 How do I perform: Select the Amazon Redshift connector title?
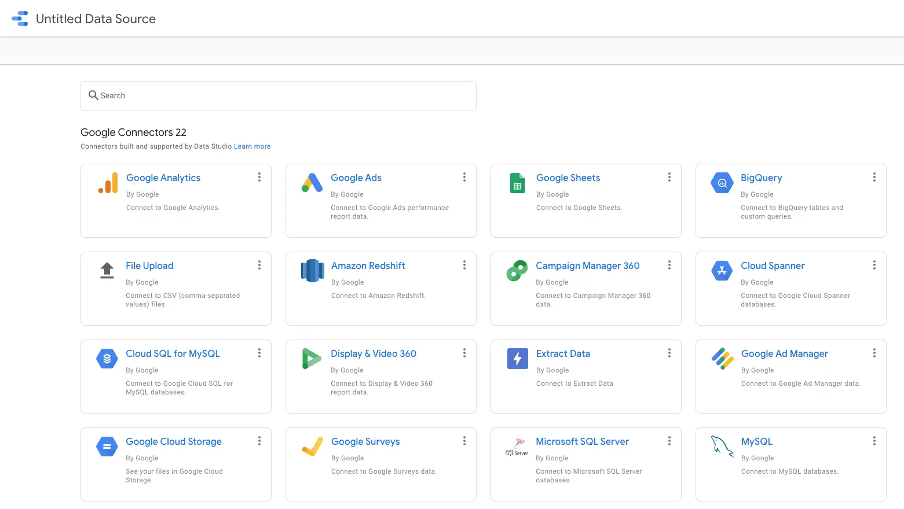[x=368, y=265]
